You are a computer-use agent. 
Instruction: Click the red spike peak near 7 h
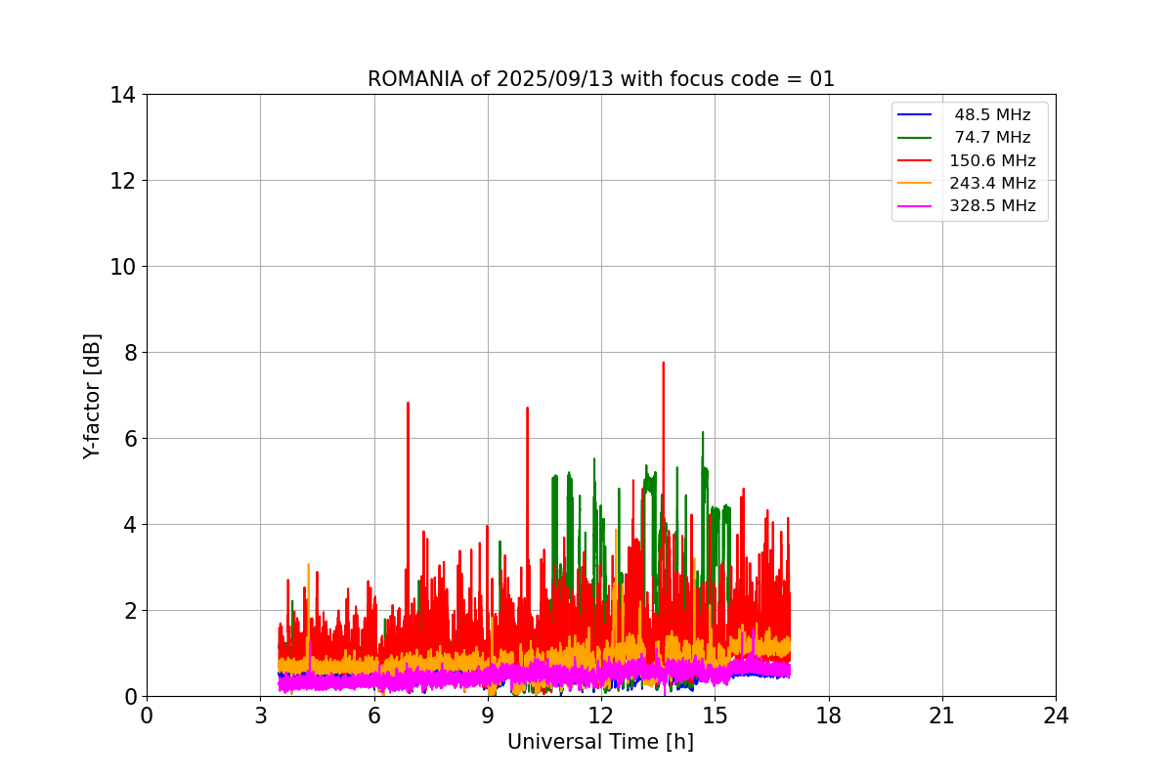[x=408, y=404]
